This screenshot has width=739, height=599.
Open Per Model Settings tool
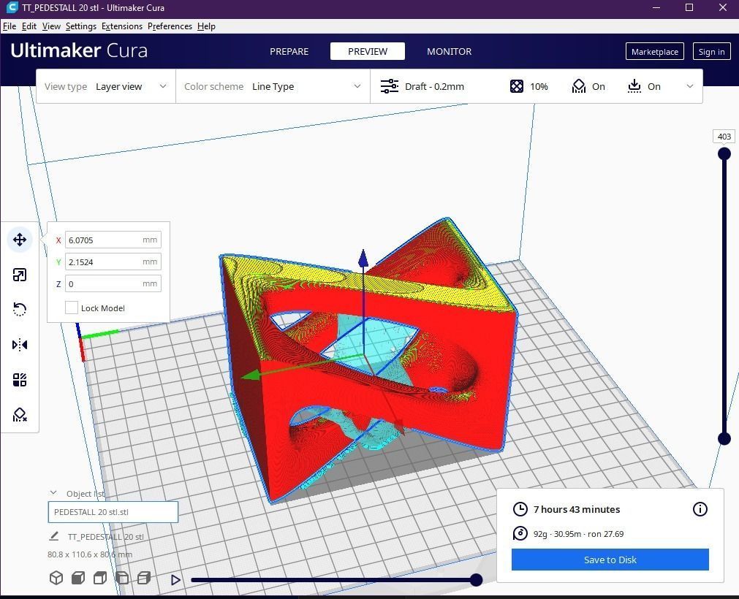click(20, 380)
